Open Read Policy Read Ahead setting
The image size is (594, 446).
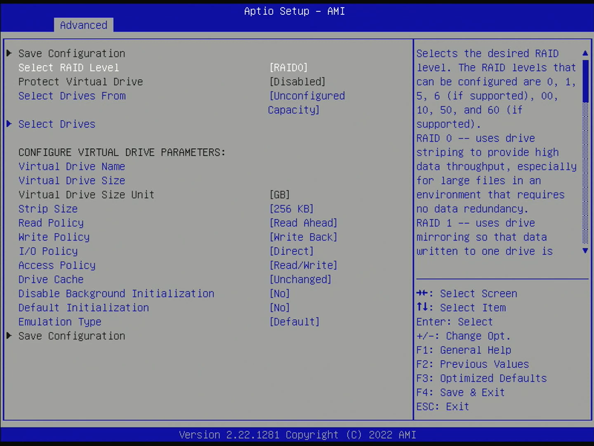point(303,223)
